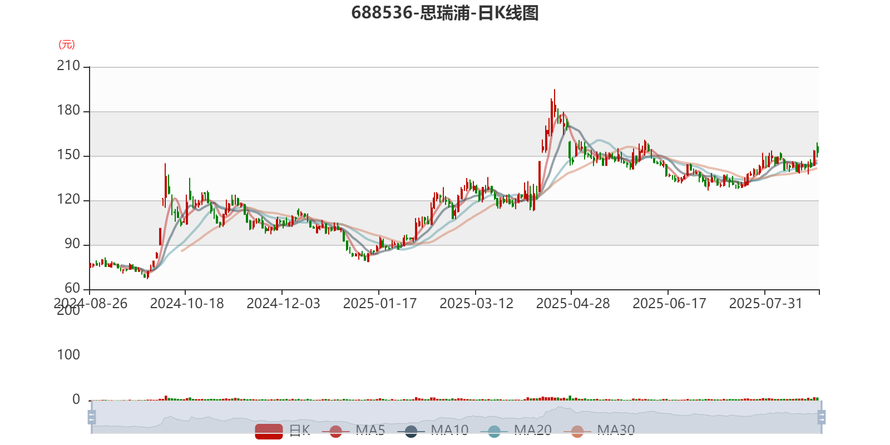Click the 150 price axis label

(x=68, y=155)
